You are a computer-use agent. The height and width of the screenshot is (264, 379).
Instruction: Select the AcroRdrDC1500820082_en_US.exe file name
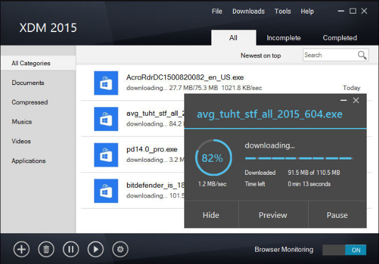click(185, 78)
